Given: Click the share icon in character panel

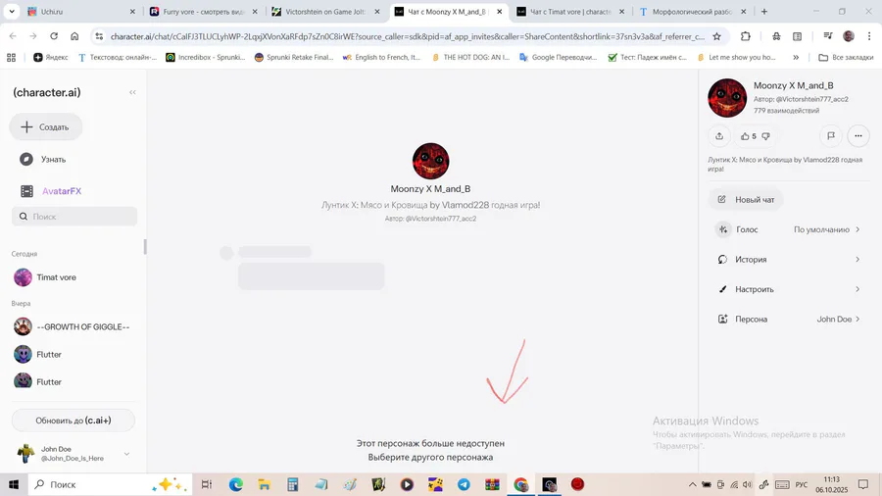Looking at the screenshot, I should [719, 136].
